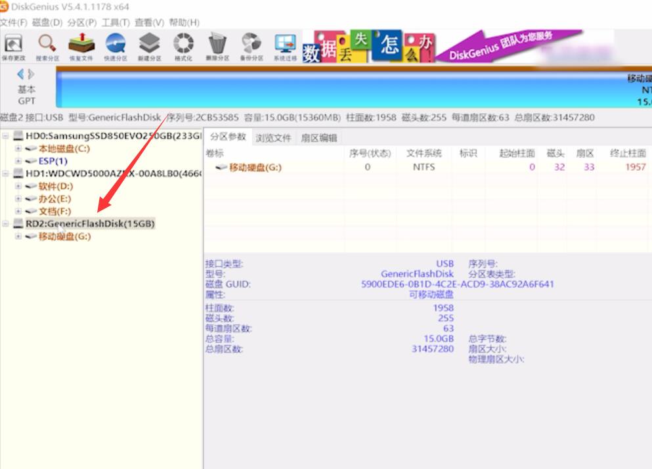Click the 起始柱面 column header
The width and height of the screenshot is (652, 469).
(517, 154)
